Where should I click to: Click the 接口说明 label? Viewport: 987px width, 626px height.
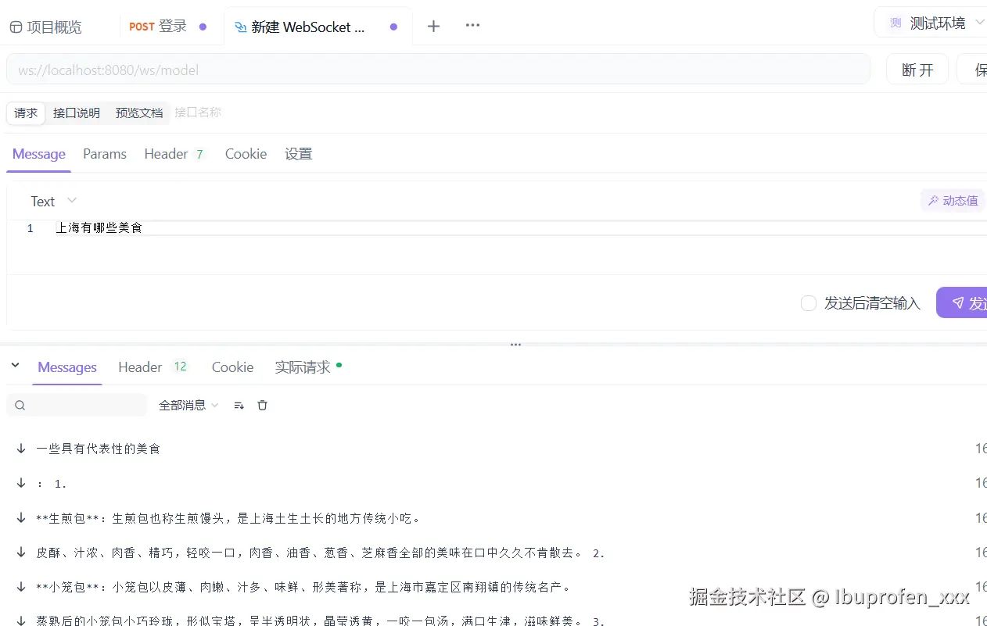(x=76, y=113)
